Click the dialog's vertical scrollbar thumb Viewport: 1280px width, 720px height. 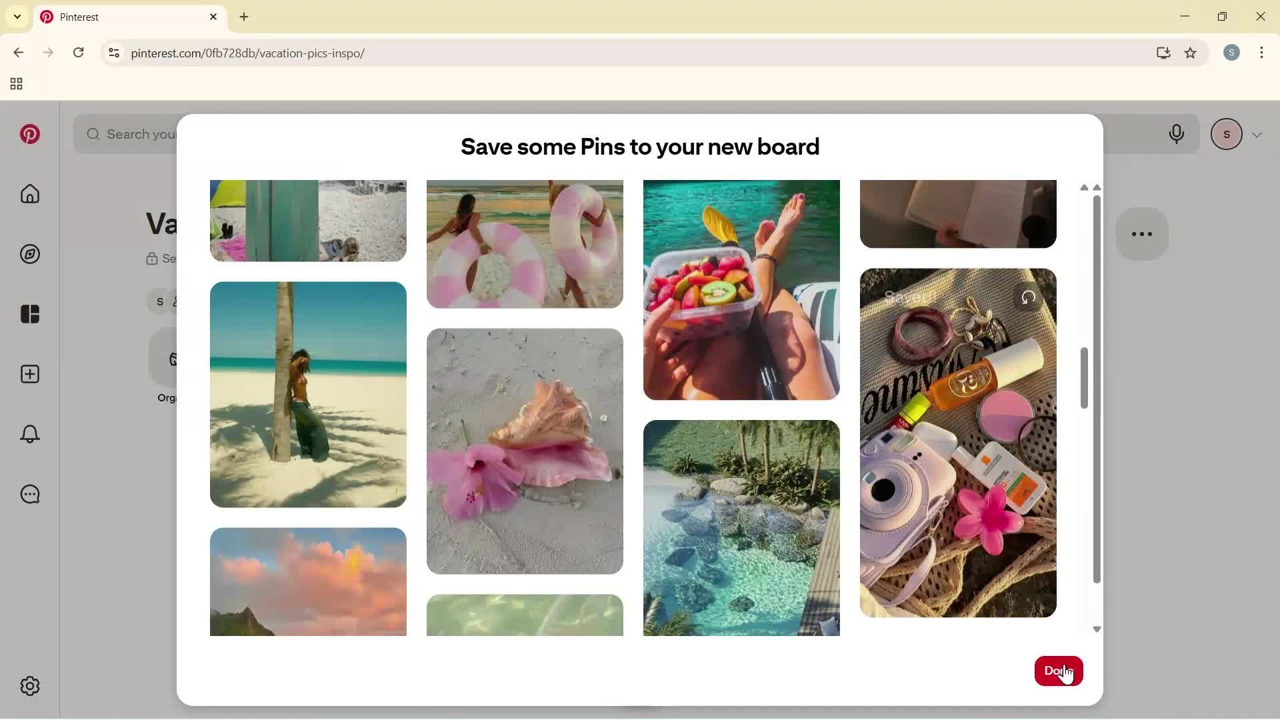pos(1084,377)
